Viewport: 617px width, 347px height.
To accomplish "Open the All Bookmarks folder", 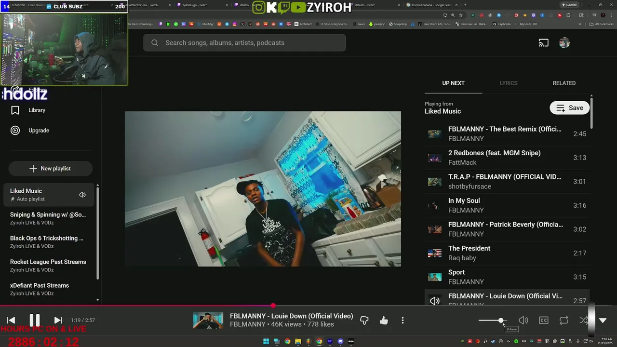I will point(602,24).
